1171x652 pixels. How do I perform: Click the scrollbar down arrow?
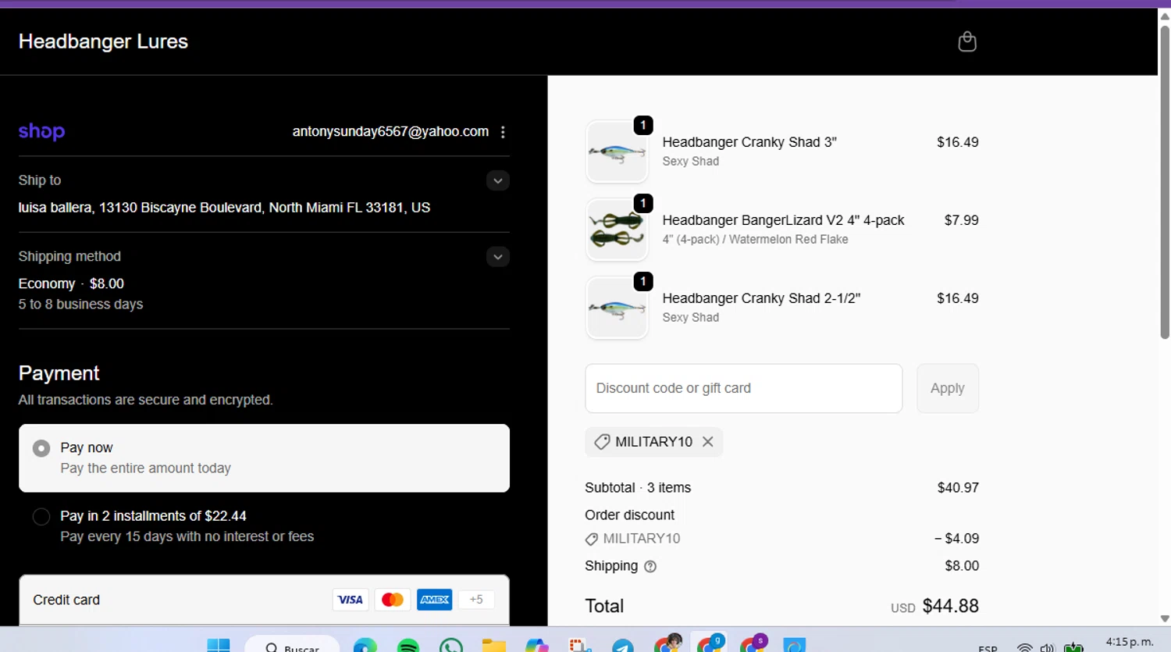tap(1164, 618)
